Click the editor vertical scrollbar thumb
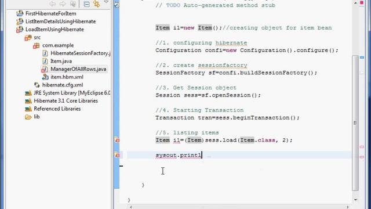The height and width of the screenshot is (209, 371). pos(355,122)
